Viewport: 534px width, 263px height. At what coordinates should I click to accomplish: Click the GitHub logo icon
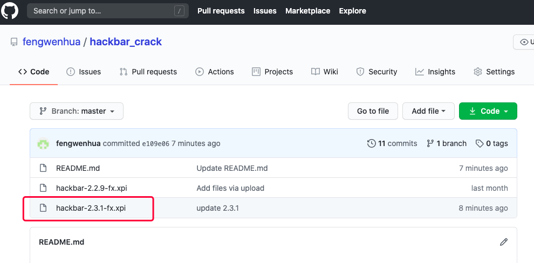pos(10,11)
